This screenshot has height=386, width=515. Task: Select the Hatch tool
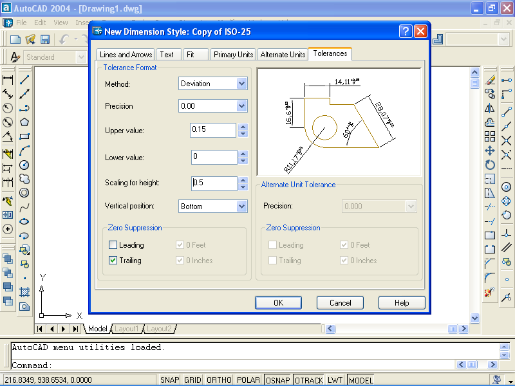click(x=24, y=292)
